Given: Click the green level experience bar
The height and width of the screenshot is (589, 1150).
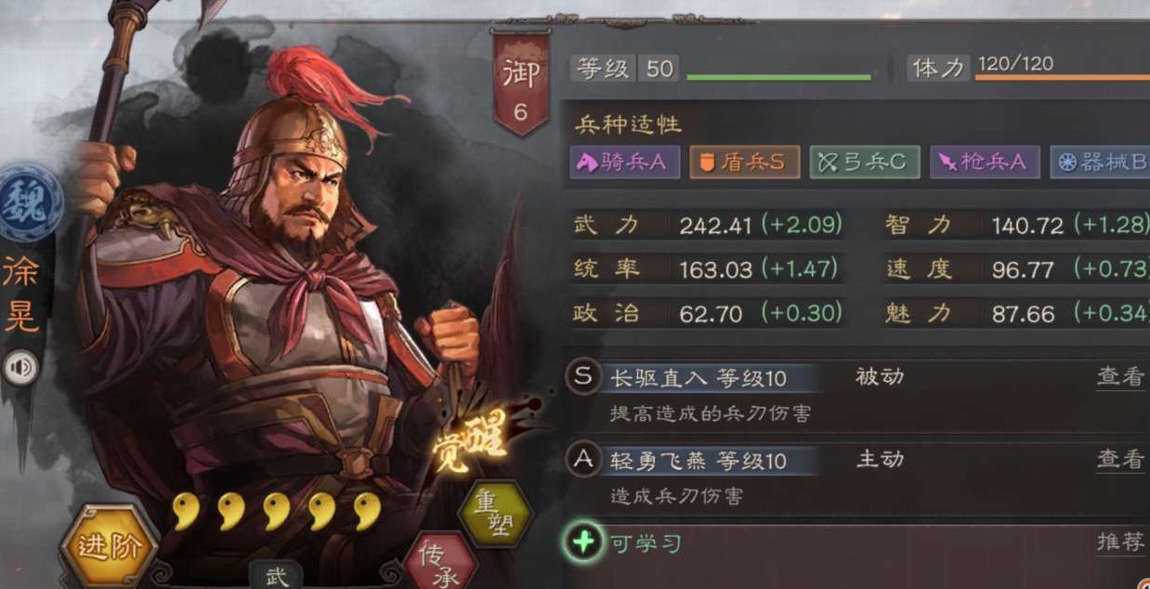Looking at the screenshot, I should (779, 77).
